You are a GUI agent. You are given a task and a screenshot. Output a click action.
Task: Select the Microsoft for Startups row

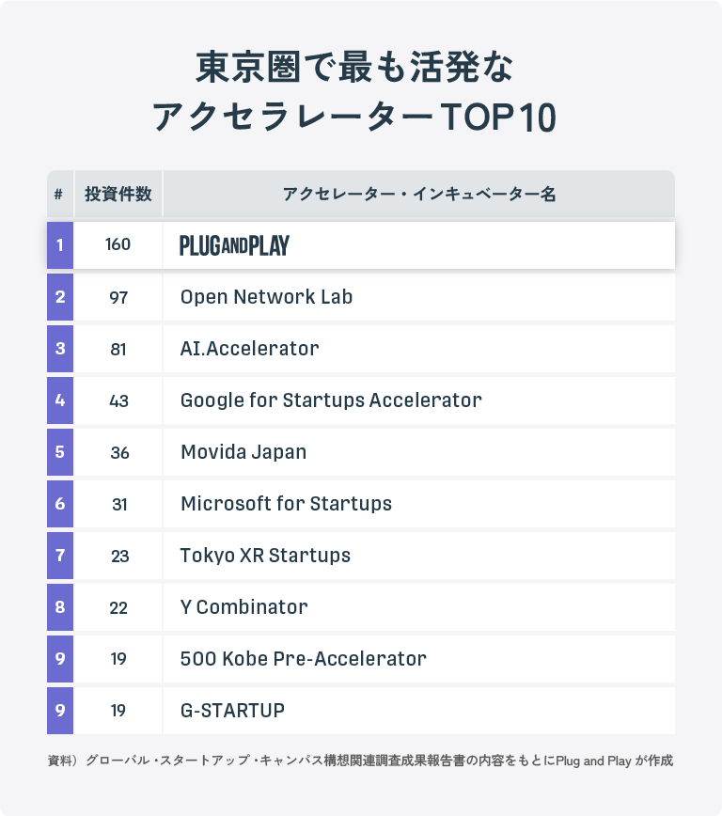tap(361, 504)
